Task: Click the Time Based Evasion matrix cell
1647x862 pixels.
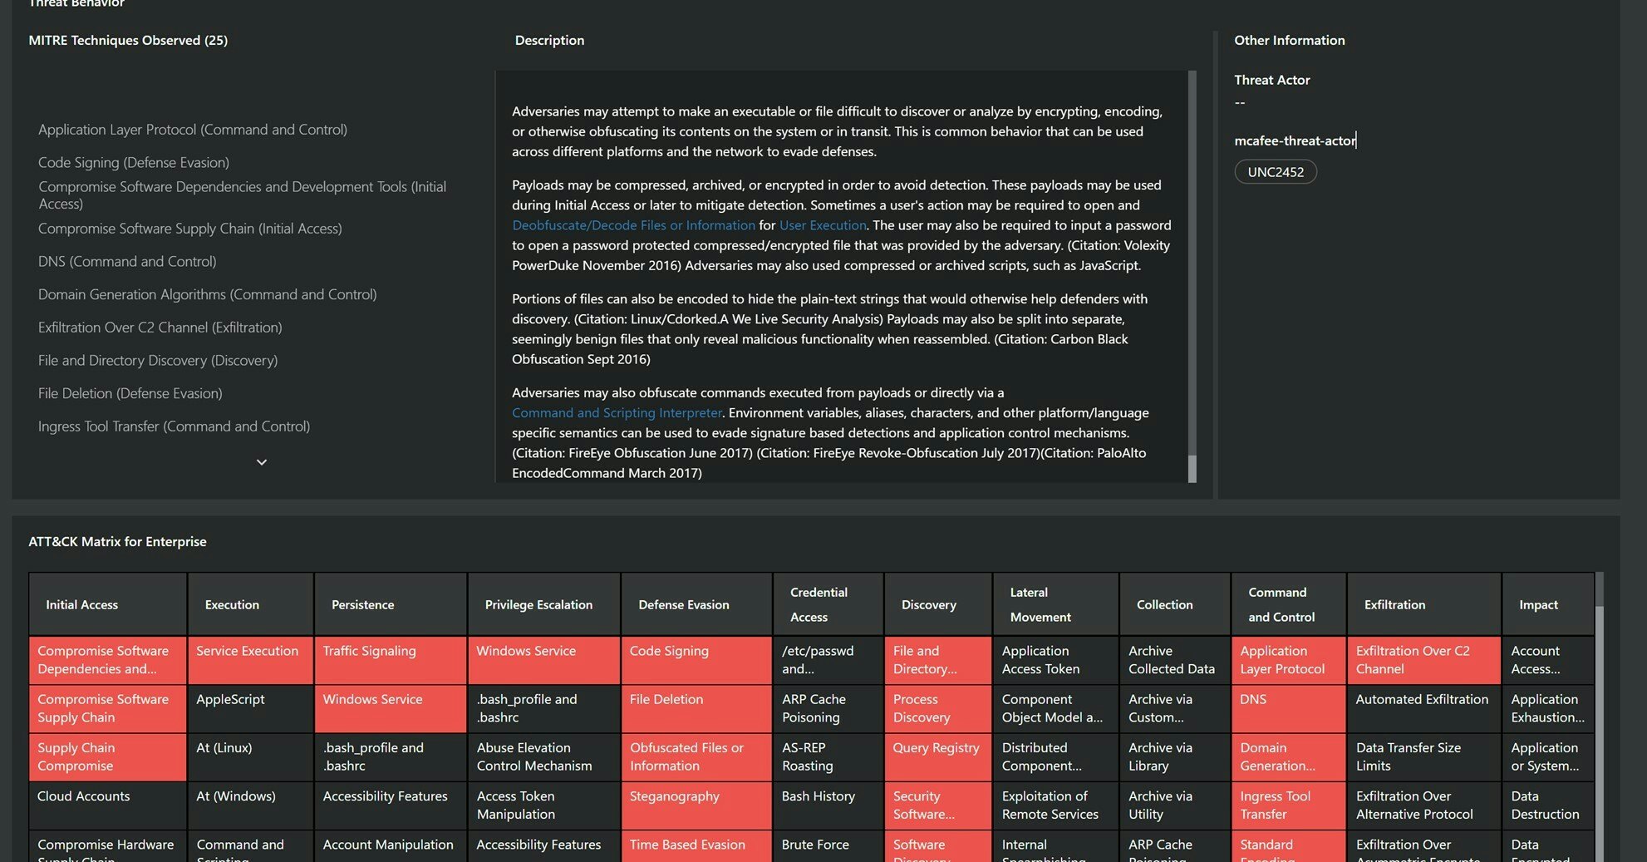Action: (x=696, y=846)
